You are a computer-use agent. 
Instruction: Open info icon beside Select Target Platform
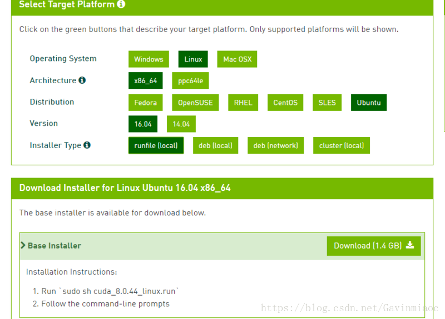[x=121, y=4]
